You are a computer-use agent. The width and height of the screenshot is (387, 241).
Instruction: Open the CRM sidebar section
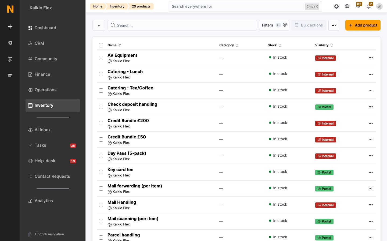click(53, 43)
